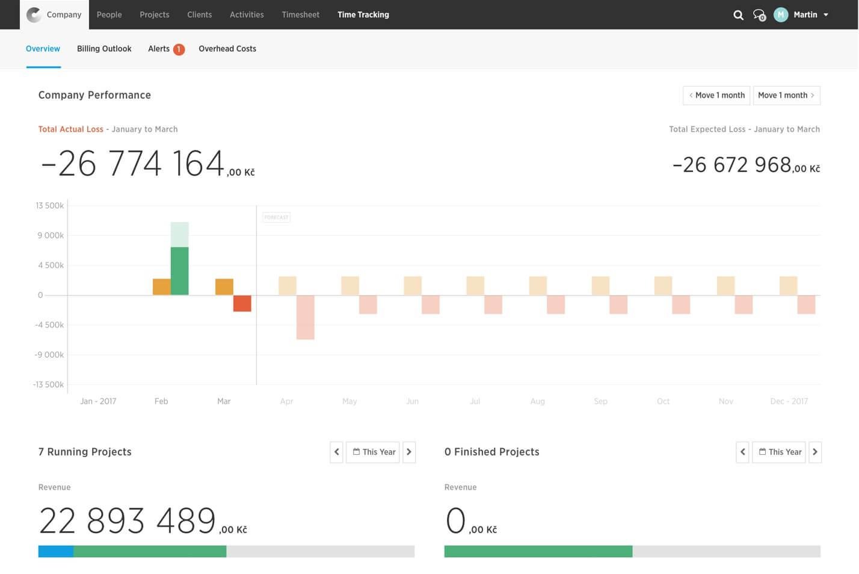Switch to the Overhead Costs tab

point(227,49)
